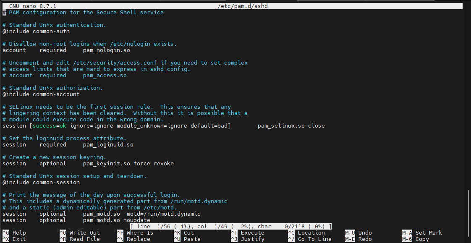Click the ^K Cut shortcut
The image size is (471, 243).
point(184,233)
